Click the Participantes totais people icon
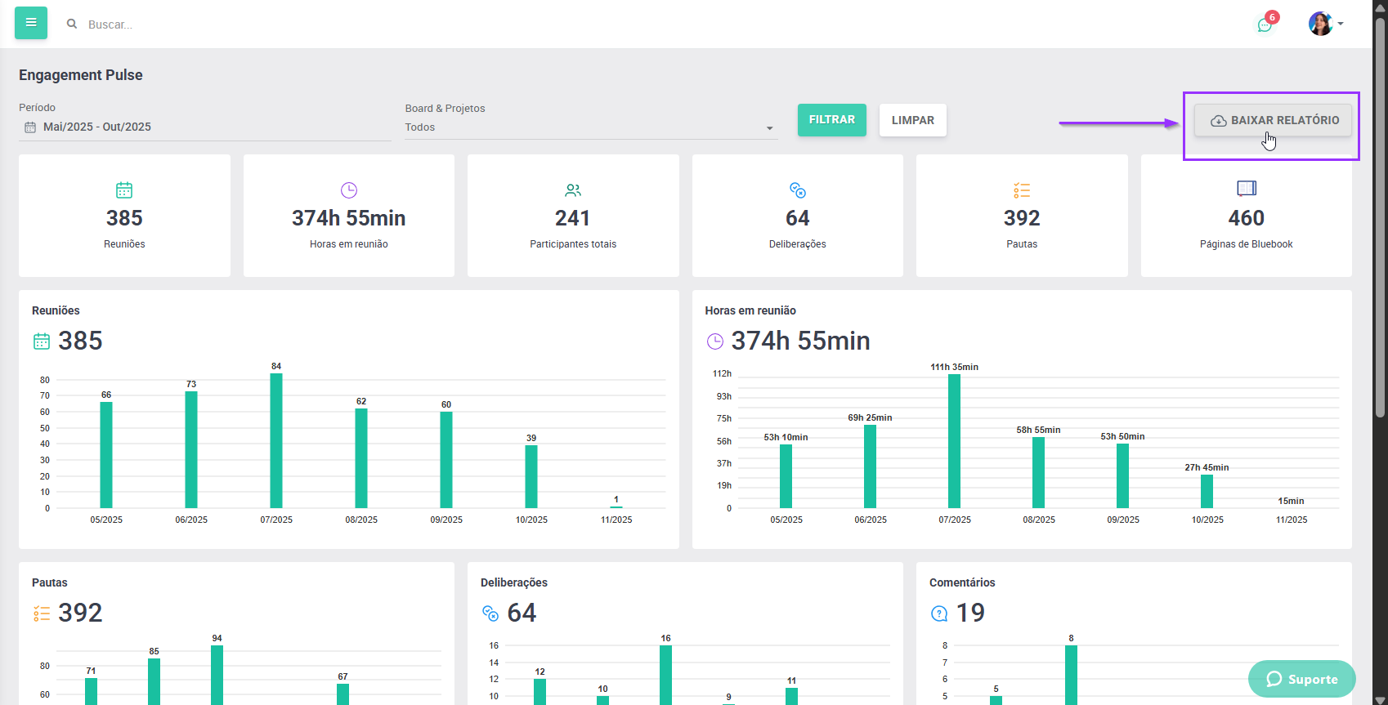The image size is (1388, 705). [x=573, y=190]
